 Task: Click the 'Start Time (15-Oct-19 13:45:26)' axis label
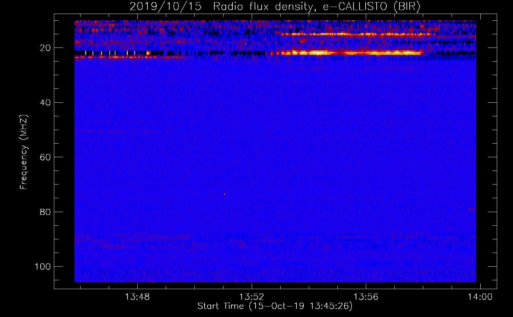coord(275,306)
